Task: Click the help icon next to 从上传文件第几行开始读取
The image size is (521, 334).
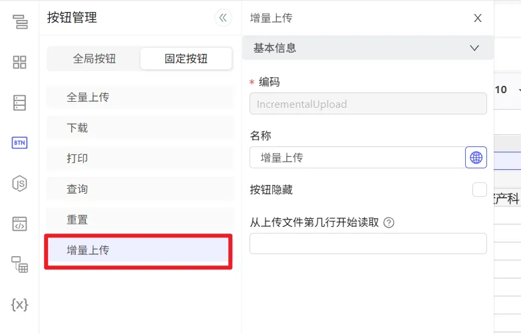Action: tap(389, 223)
